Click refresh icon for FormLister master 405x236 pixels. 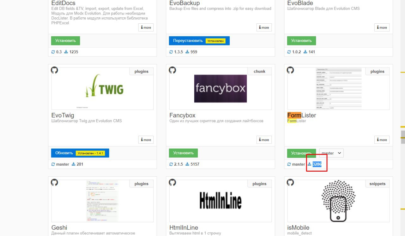(x=289, y=164)
